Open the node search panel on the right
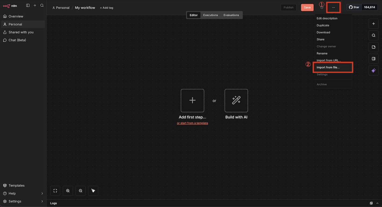Viewport: 382px width, 207px height. pos(373,35)
